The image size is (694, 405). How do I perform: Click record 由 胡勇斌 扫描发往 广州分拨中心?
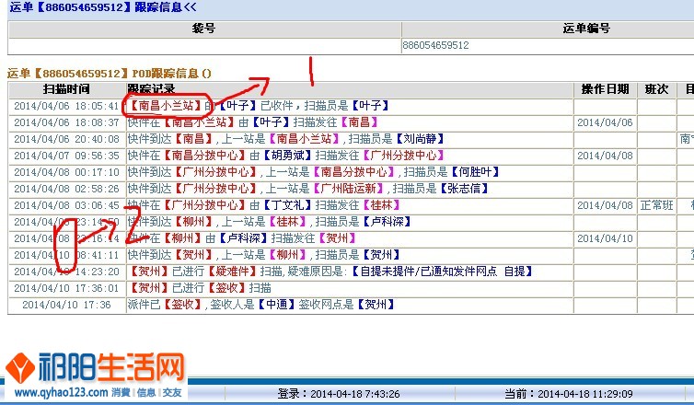coord(286,156)
